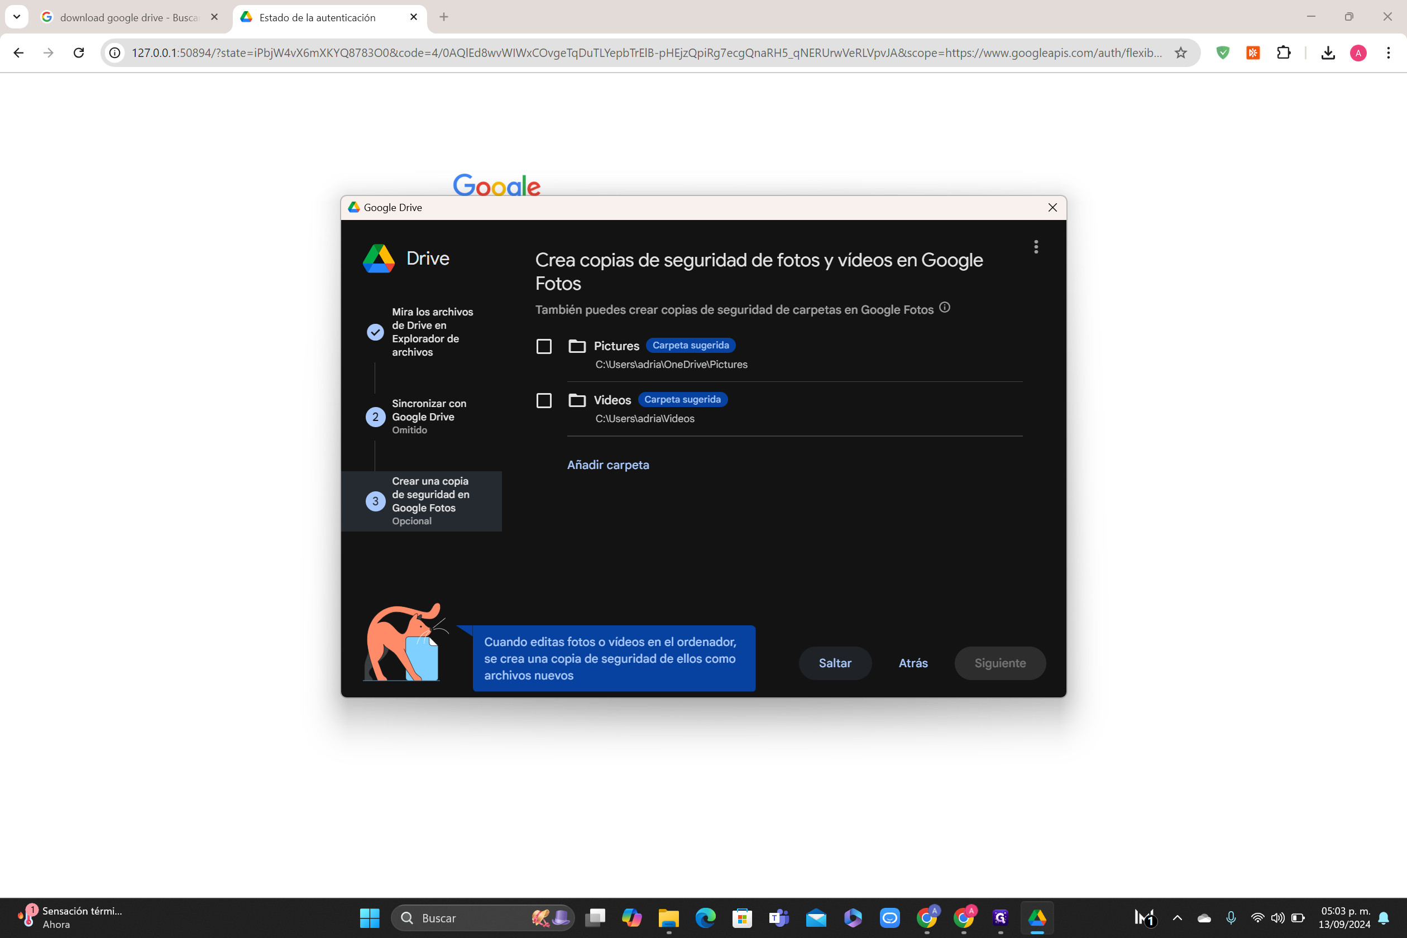Click the address bar URL field
The width and height of the screenshot is (1407, 938).
click(x=647, y=52)
